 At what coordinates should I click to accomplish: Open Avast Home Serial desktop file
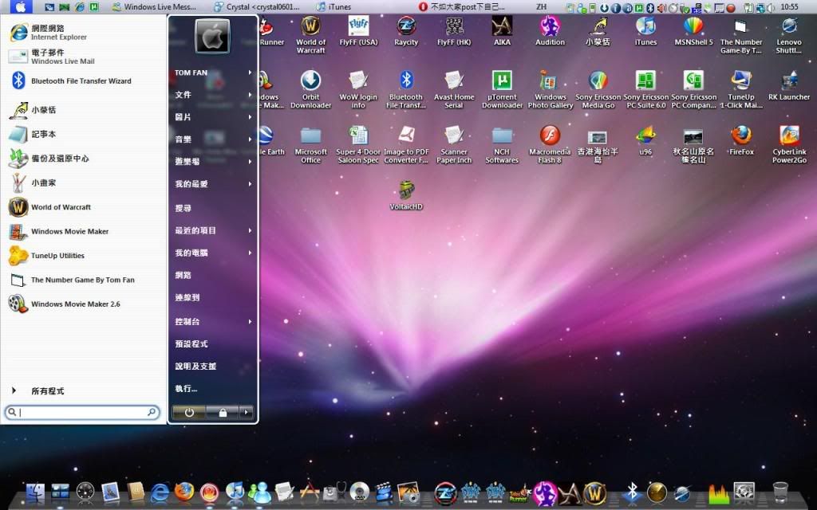point(454,89)
